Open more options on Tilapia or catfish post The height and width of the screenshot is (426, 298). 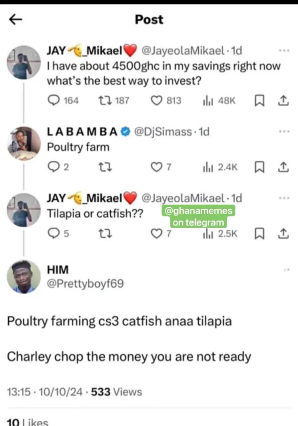(284, 198)
